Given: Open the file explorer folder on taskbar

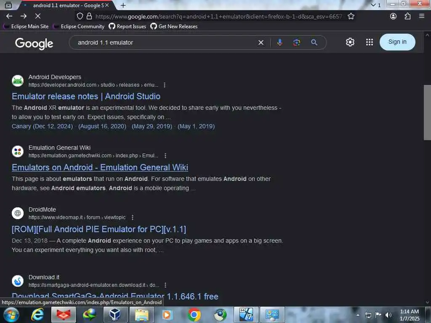Looking at the screenshot, I should 141,315.
